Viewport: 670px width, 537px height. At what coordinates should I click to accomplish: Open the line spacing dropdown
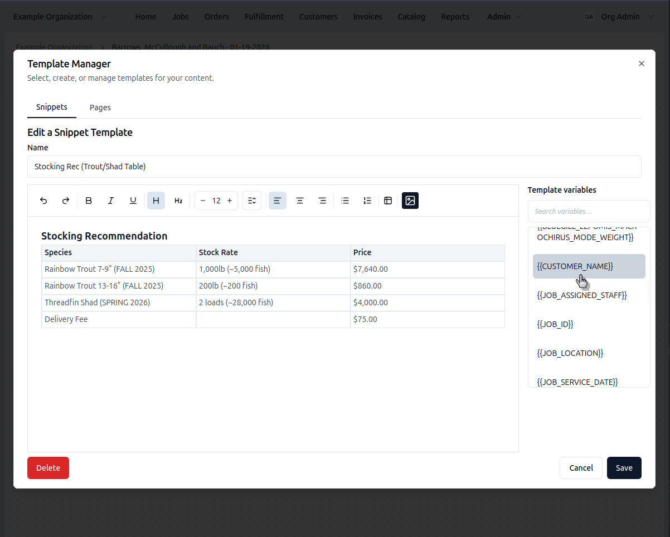(x=252, y=201)
